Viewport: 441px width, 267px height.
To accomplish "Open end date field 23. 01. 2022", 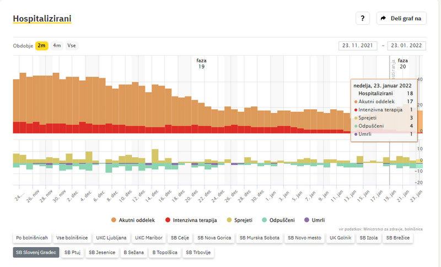I will click(406, 46).
